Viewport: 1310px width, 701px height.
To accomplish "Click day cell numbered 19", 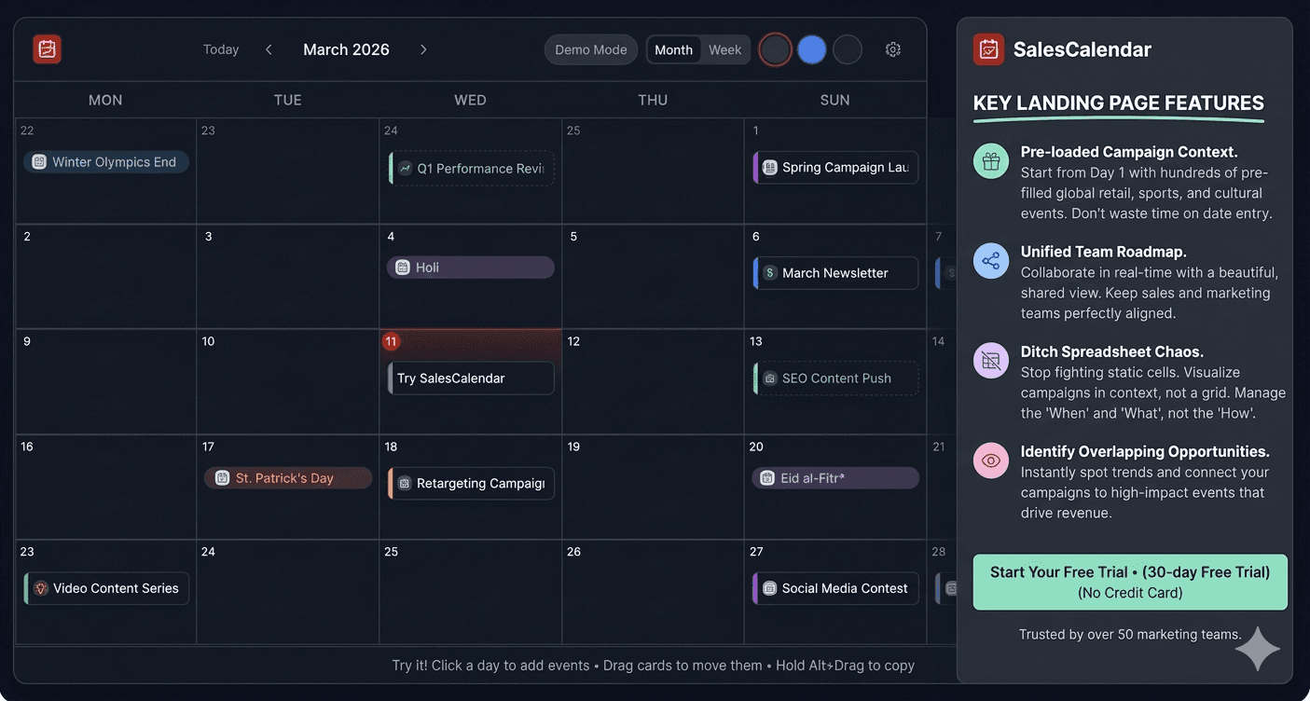I will click(x=653, y=487).
